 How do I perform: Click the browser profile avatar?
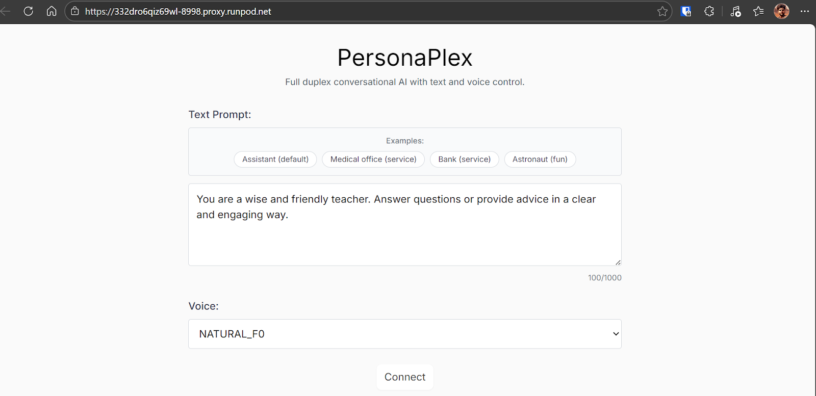[x=781, y=11]
